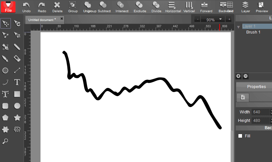Collapse the Layer 1 tree arrow
The width and height of the screenshot is (272, 162).
pyautogui.click(x=238, y=27)
